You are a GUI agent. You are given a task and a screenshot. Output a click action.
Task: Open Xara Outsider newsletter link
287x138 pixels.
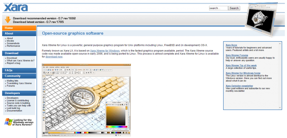point(239,86)
